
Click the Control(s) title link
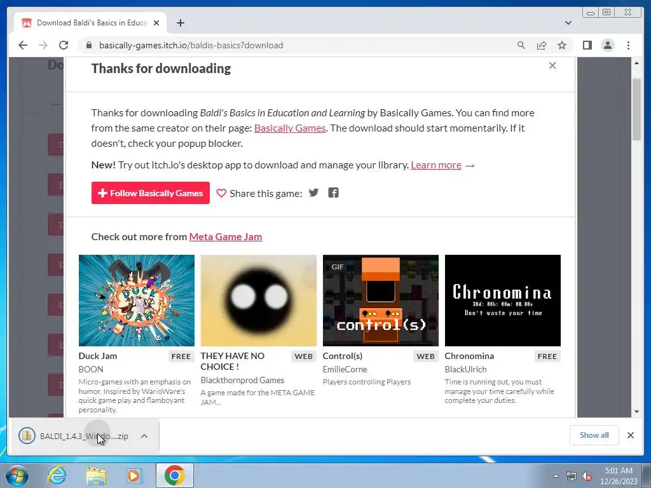(343, 356)
